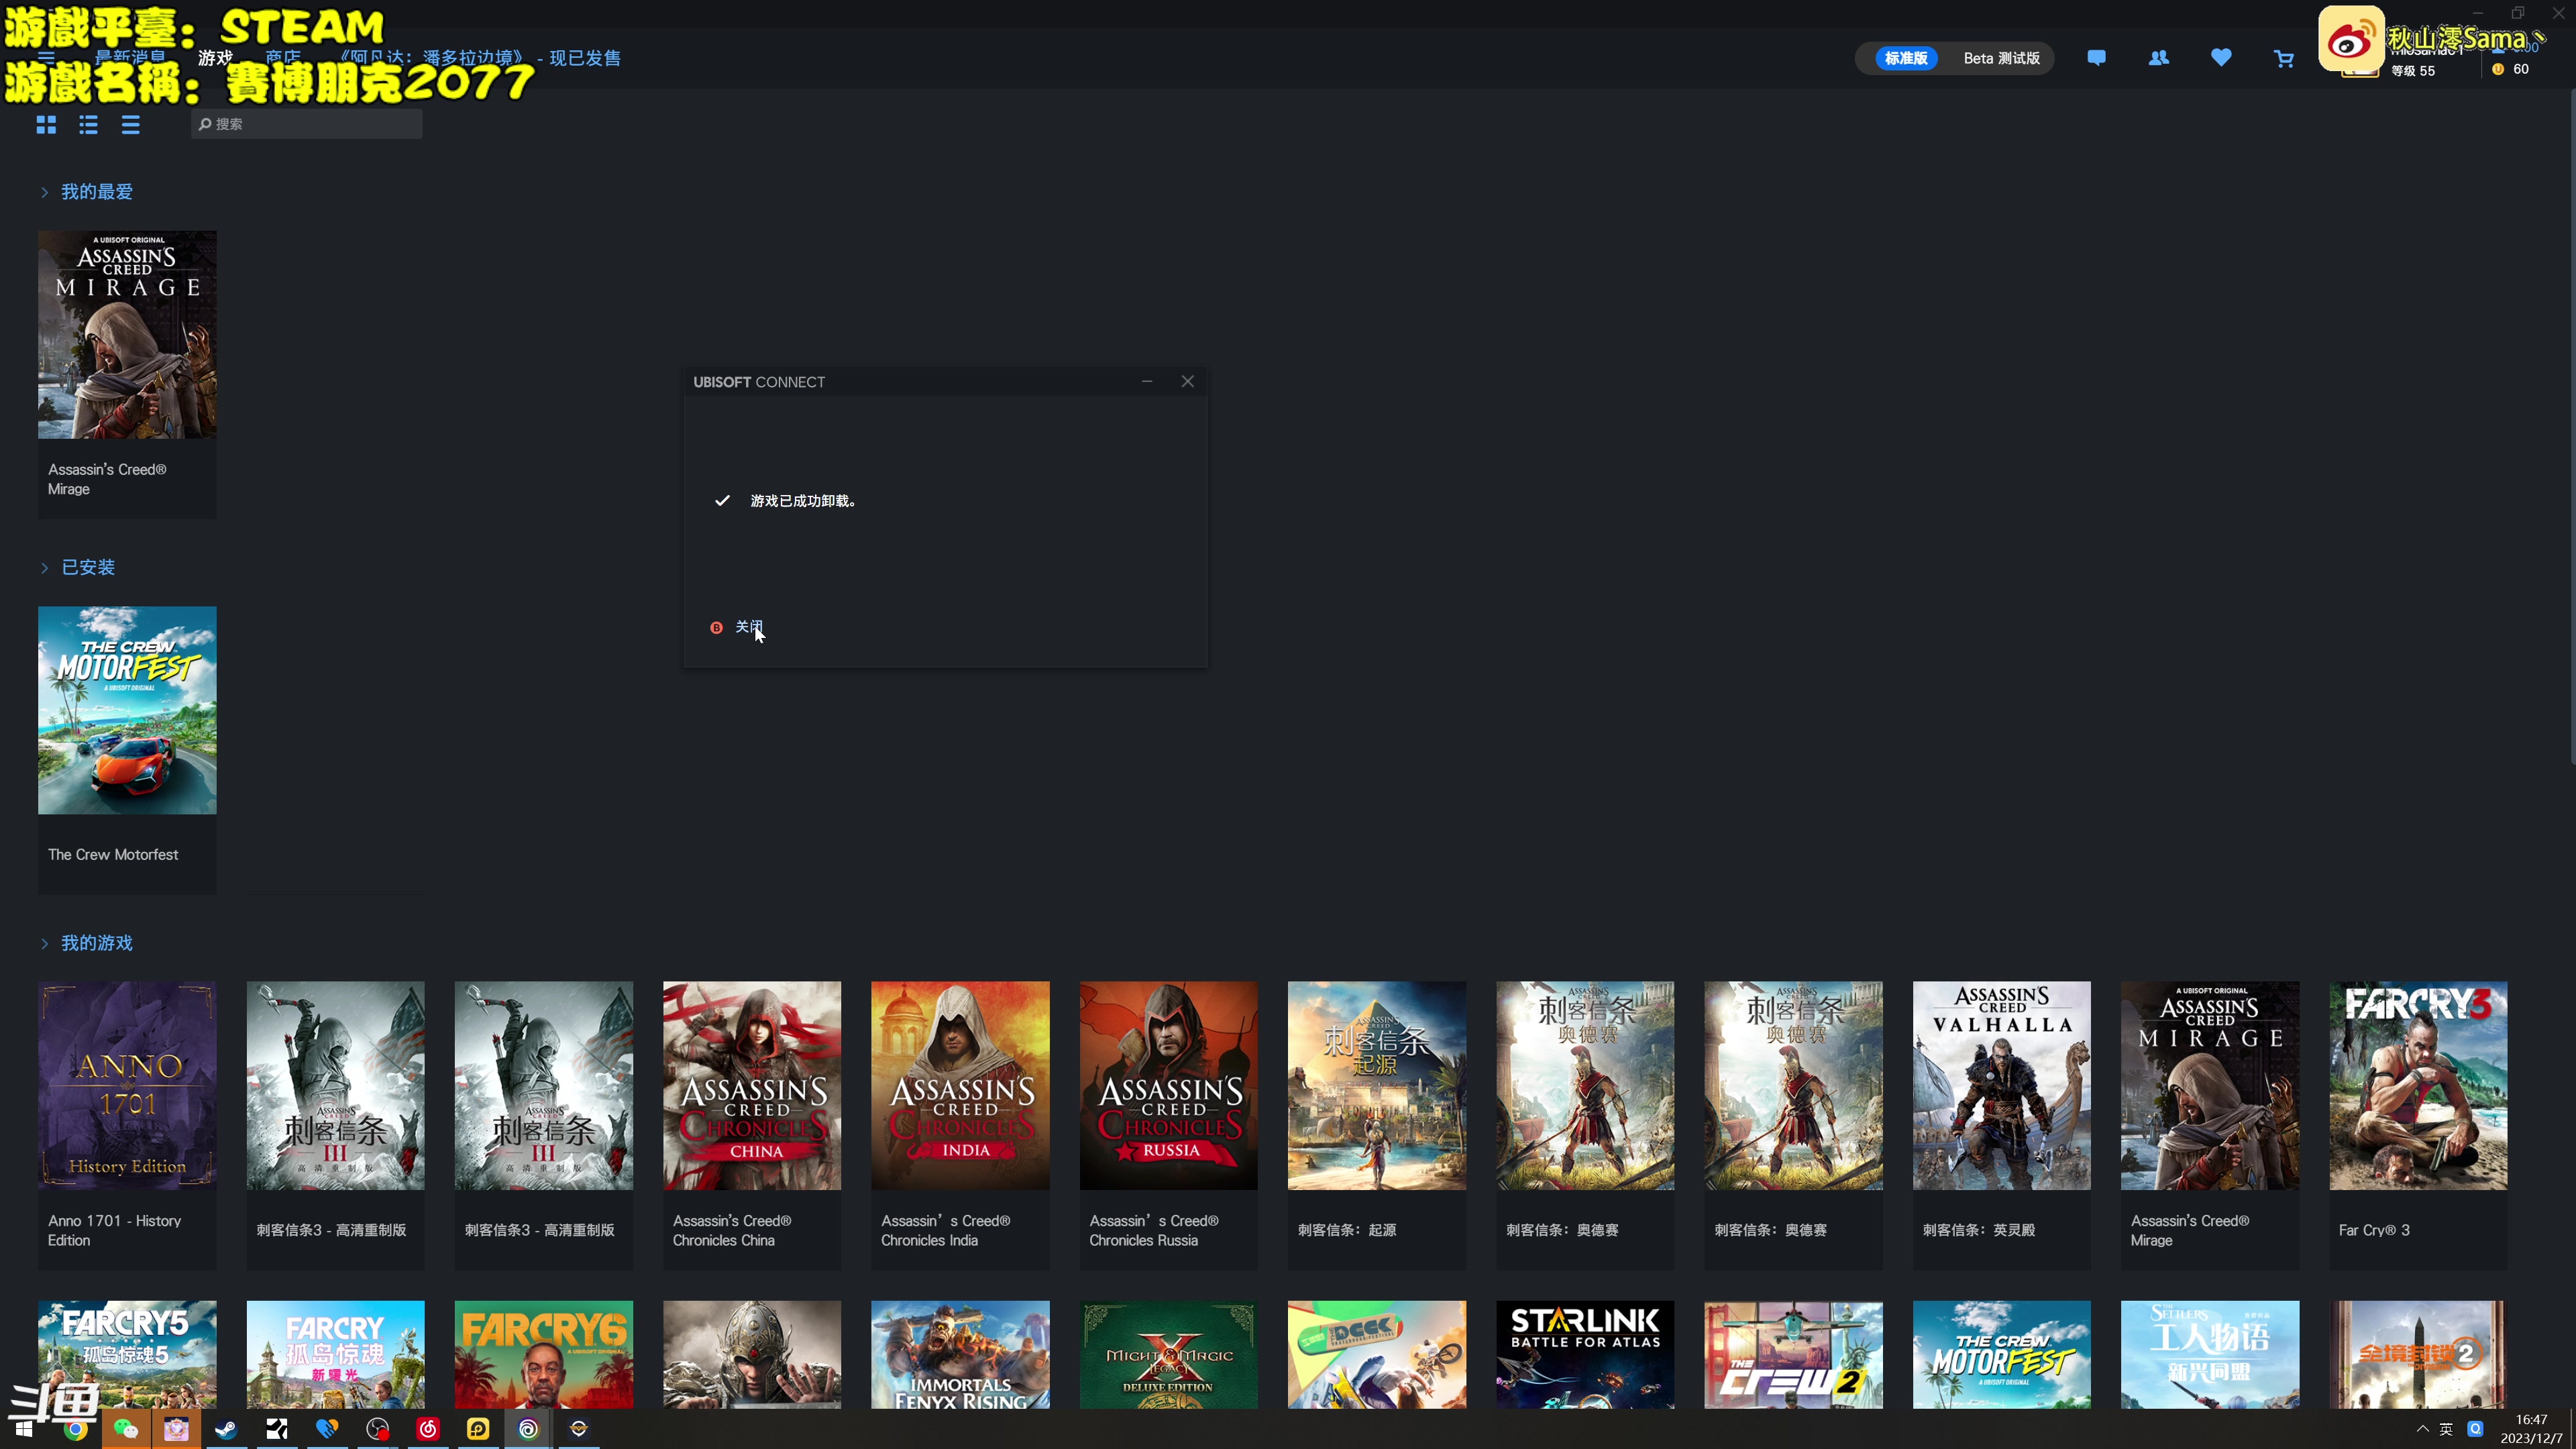Open Assassin's Creed Chronicles India
The width and height of the screenshot is (2576, 1449).
point(960,1125)
